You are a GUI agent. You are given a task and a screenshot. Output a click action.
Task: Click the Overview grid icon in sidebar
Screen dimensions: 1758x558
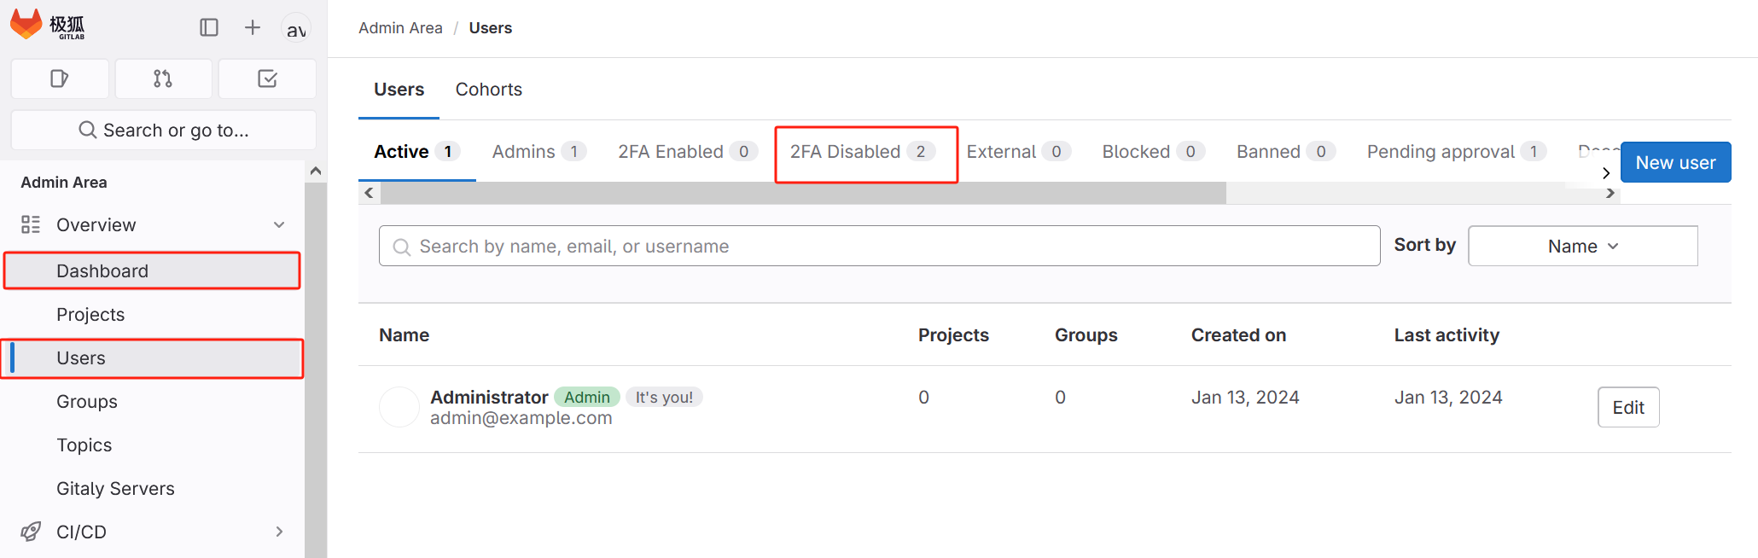point(31,224)
